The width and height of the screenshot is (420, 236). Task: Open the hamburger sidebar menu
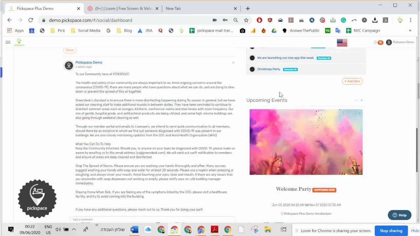8,42
